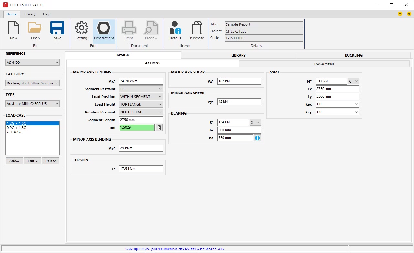Image resolution: width=414 pixels, height=253 pixels.
Task: Click the Mx* moment input field
Action: [141, 81]
